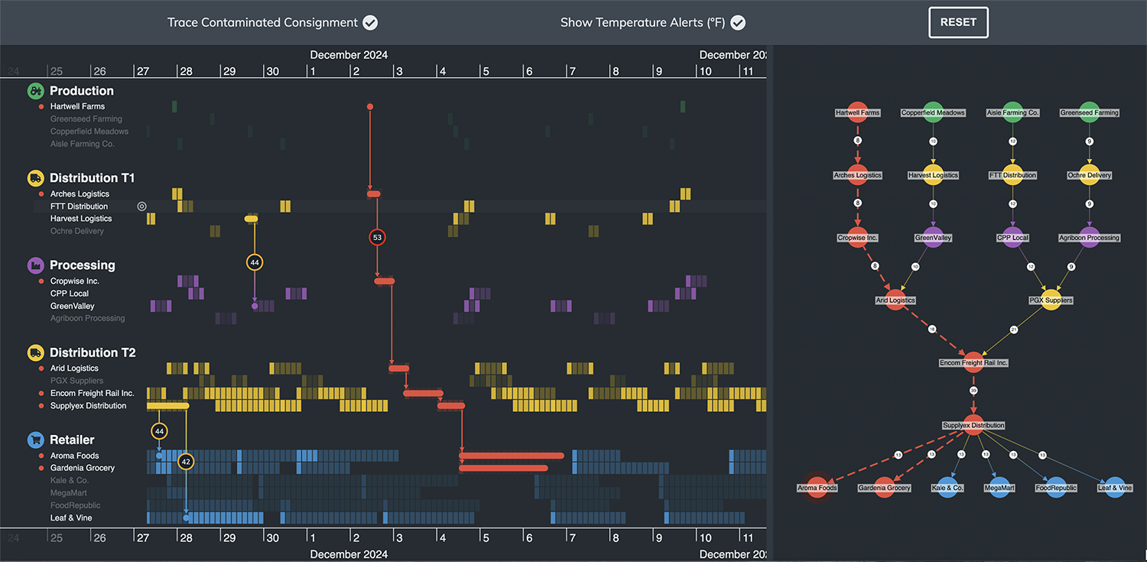This screenshot has width=1147, height=562.
Task: Click the Distribution T2 truck icon
Action: pyautogui.click(x=36, y=352)
